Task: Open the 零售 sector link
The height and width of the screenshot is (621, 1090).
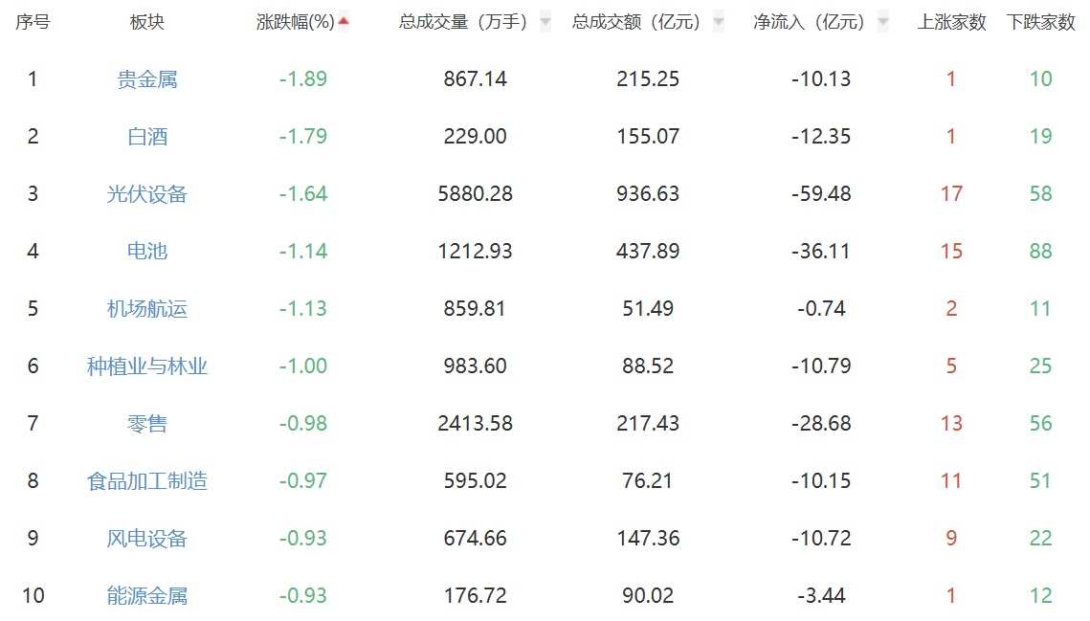Action: pos(148,424)
